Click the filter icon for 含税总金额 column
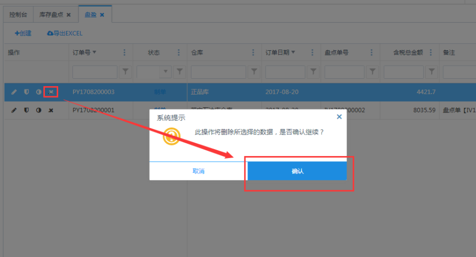476x257 pixels. click(x=432, y=71)
